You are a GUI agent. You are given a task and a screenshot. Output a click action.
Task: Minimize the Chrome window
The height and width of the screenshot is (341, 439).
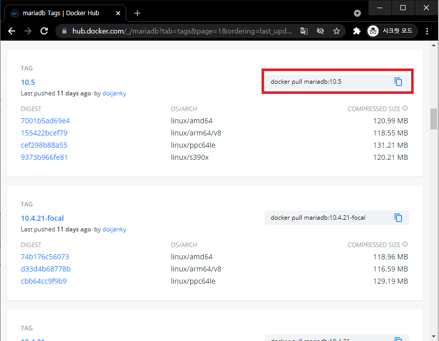[x=380, y=8]
